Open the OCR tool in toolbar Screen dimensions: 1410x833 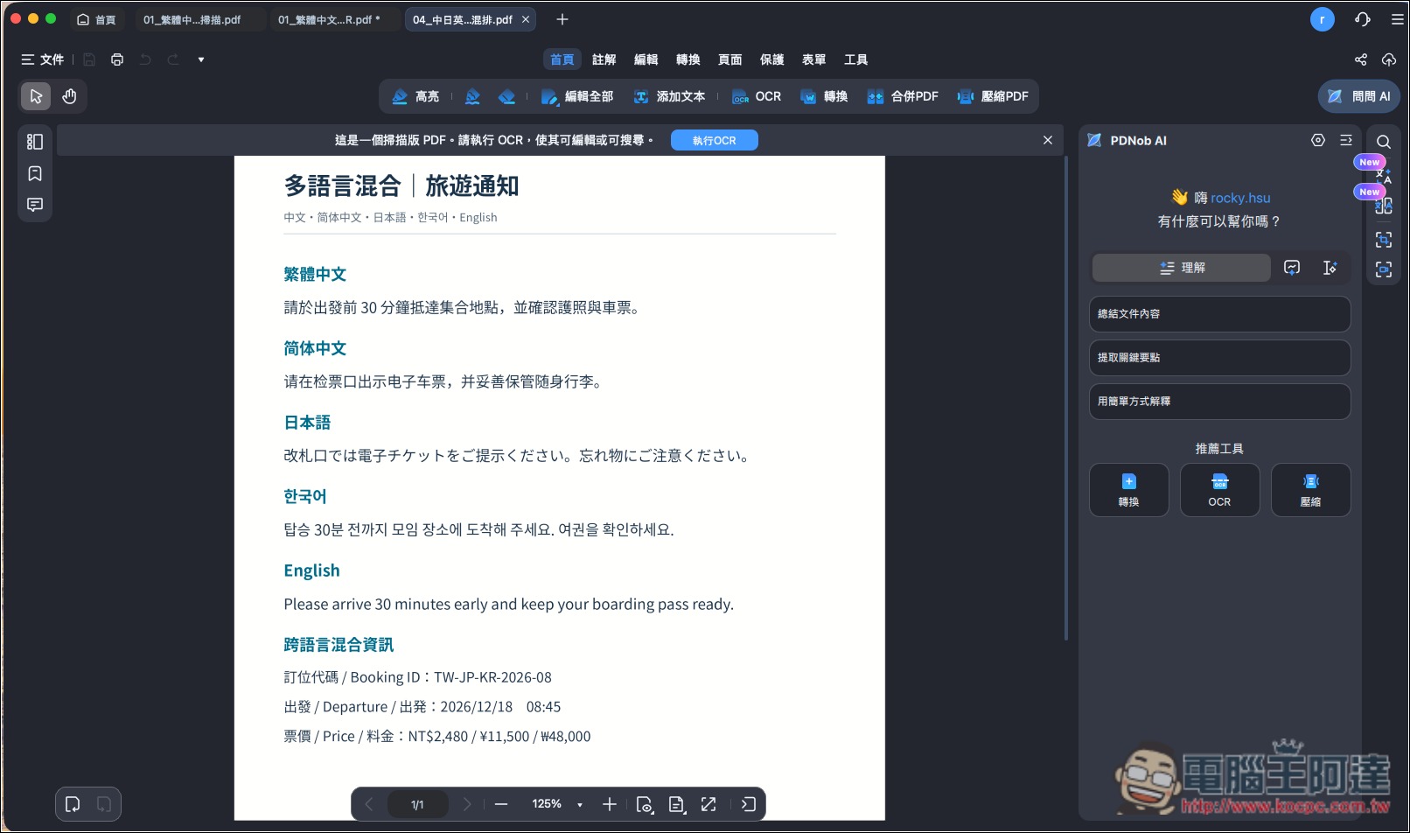point(757,96)
